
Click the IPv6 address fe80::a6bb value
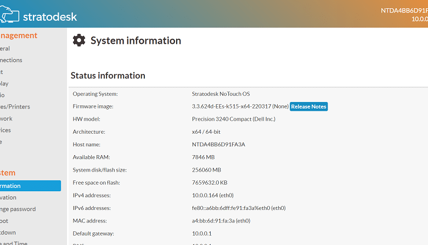239,208
